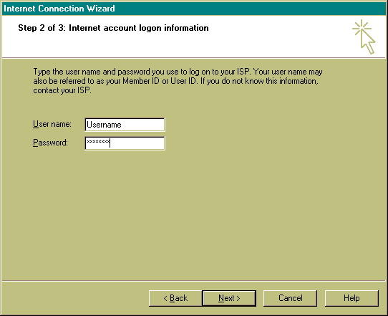The height and width of the screenshot is (316, 388).
Task: Cancel the Internet Connection Wizard
Action: [290, 298]
